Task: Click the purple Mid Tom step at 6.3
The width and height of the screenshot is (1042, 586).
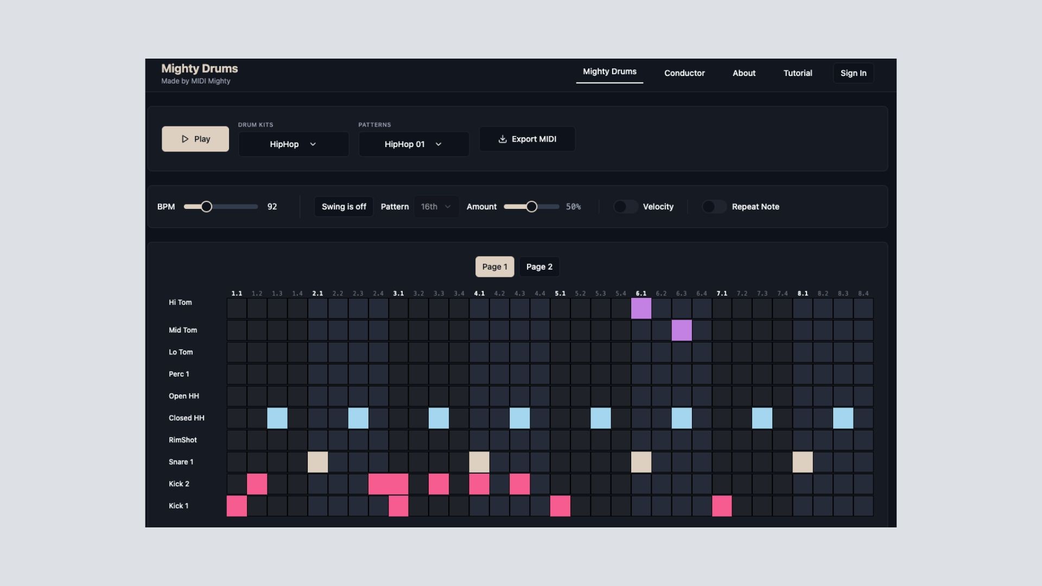Action: click(682, 330)
